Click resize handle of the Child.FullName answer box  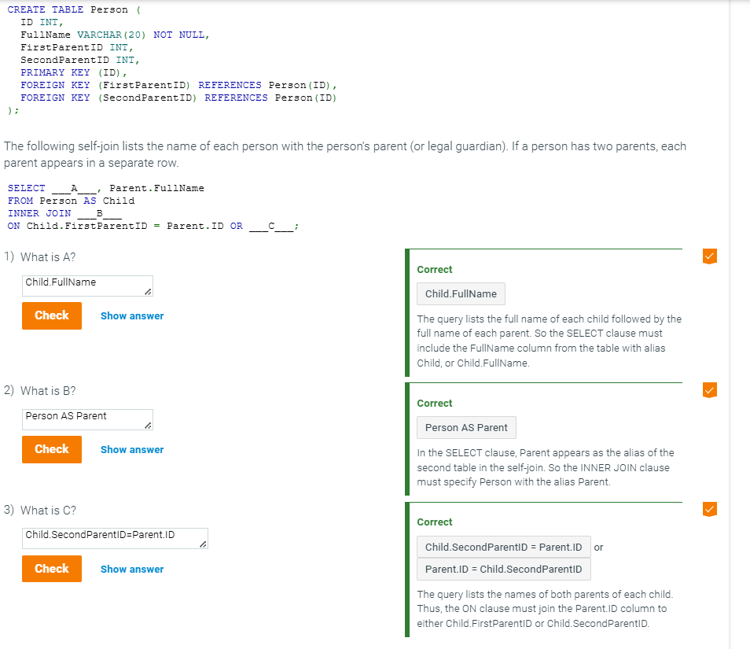(148, 291)
